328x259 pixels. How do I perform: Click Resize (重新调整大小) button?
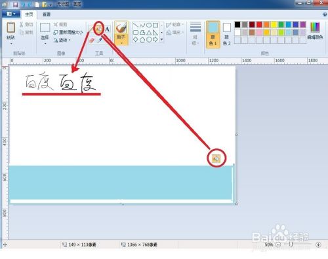pos(68,32)
